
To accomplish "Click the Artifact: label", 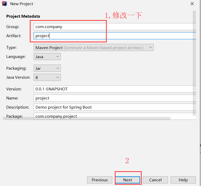I will [14, 36].
